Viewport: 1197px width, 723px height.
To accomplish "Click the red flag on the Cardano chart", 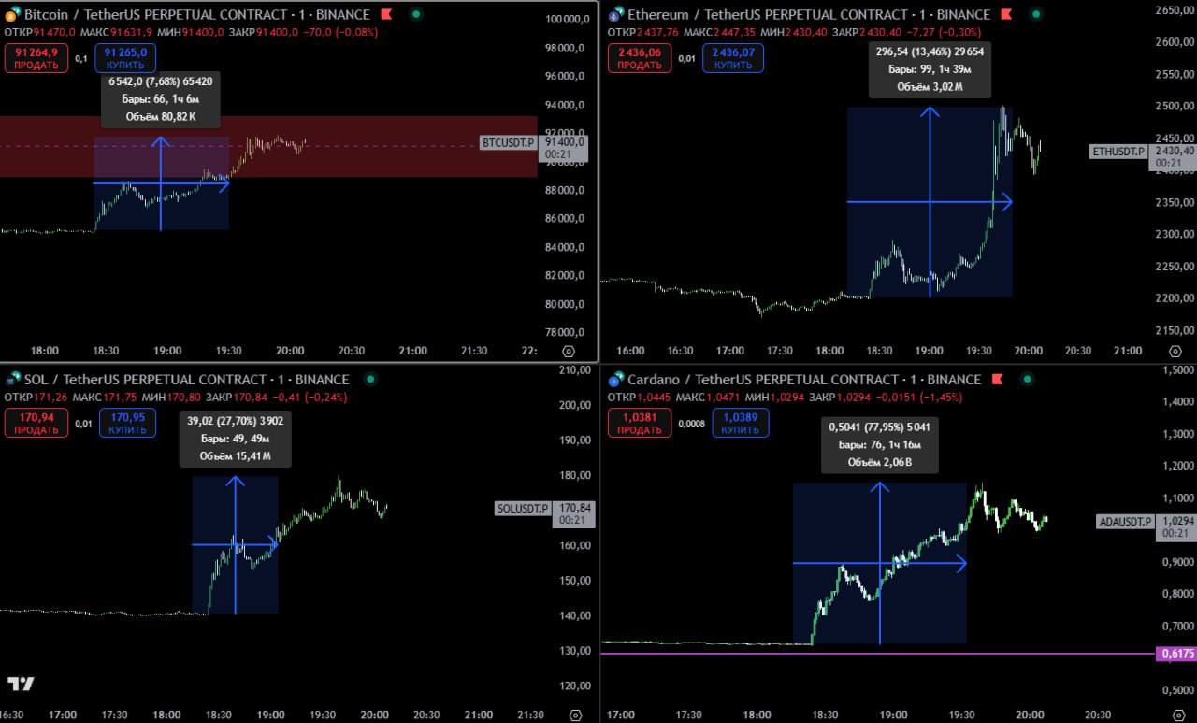I will (x=997, y=380).
